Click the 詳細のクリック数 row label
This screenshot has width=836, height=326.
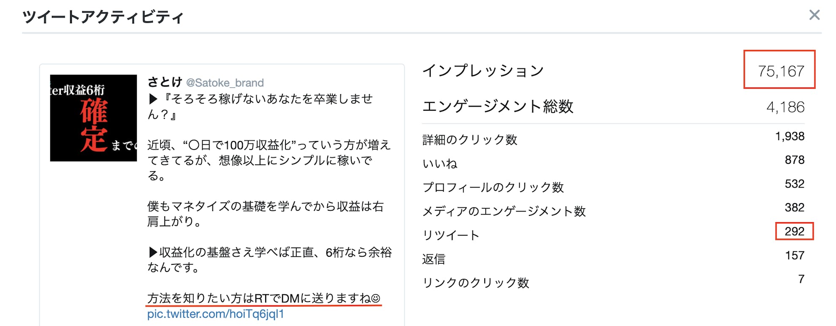pyautogui.click(x=470, y=140)
